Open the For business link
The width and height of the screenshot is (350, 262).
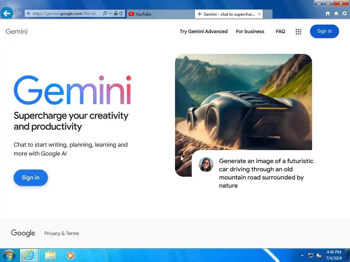point(250,31)
